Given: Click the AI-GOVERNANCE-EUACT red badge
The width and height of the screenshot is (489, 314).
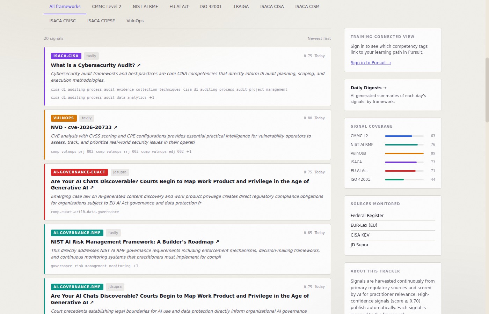Looking at the screenshot, I should (79, 172).
